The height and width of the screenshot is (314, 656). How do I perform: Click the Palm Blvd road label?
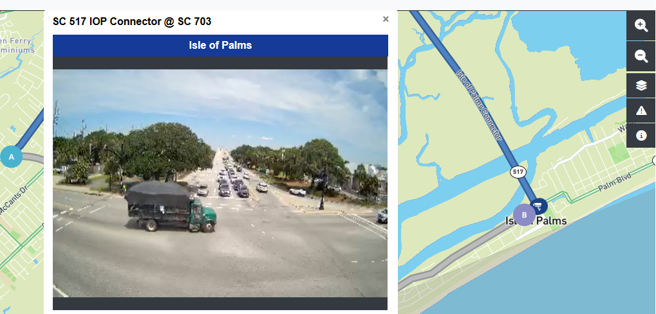615,182
